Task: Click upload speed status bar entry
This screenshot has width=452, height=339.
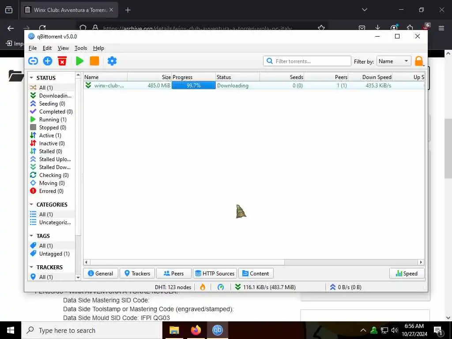Action: pos(345,287)
